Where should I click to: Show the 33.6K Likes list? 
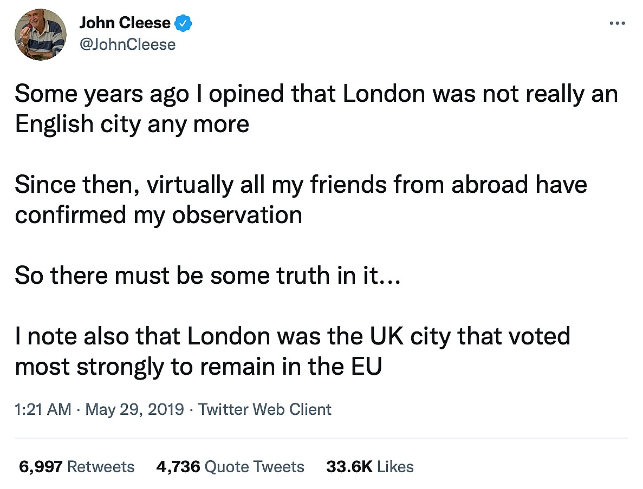369,466
